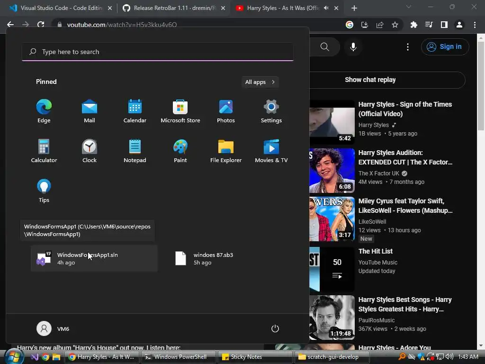Close the Release RetroBar tab
This screenshot has height=364, width=485.
[223, 9]
